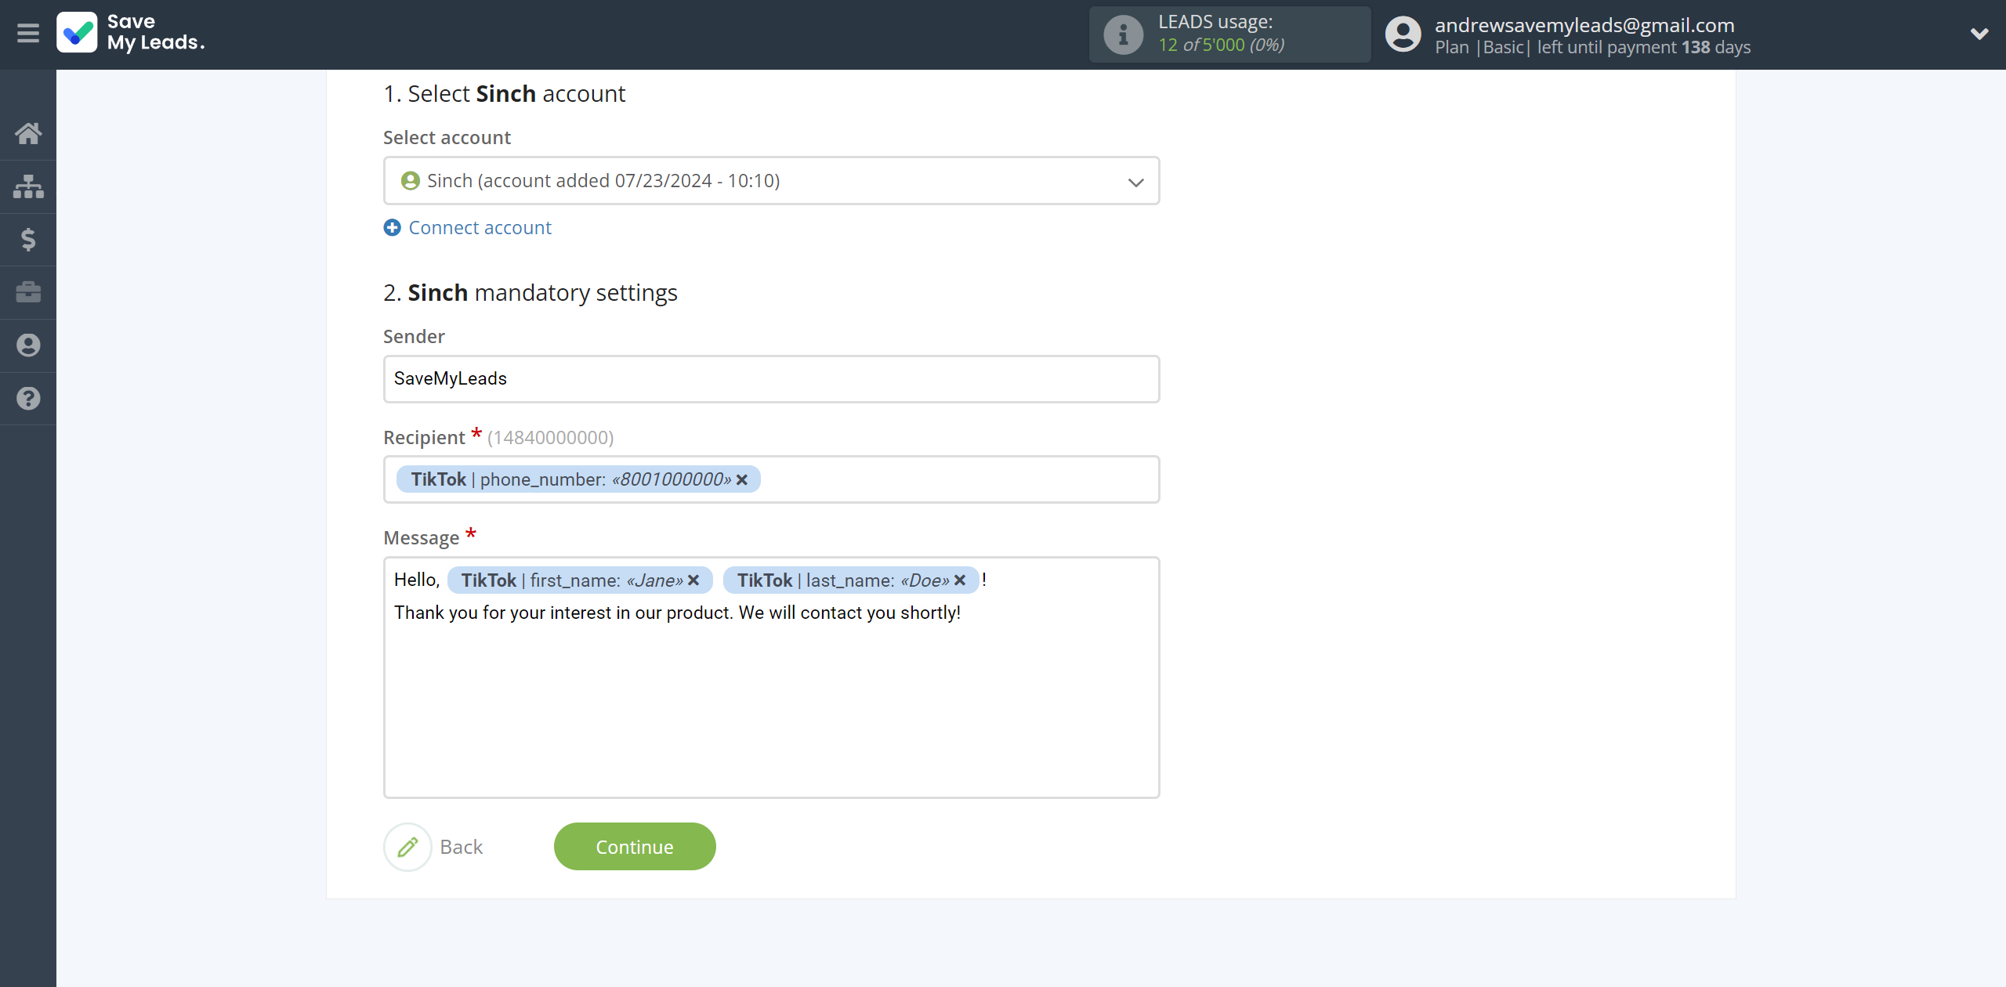Click the LEADS usage info icon
This screenshot has height=987, width=2006.
1124,34
